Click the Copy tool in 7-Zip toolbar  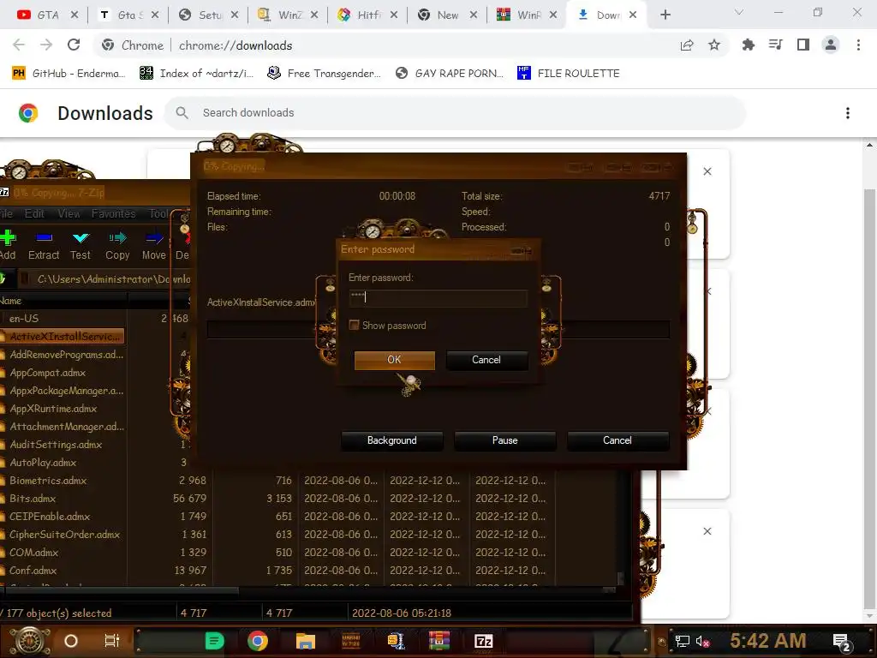pyautogui.click(x=117, y=245)
